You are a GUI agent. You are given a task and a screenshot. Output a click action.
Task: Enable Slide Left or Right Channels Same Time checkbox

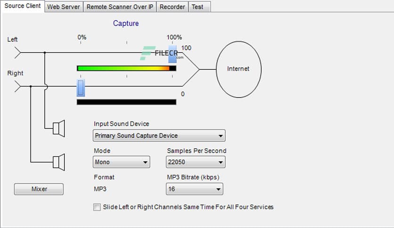(97, 207)
